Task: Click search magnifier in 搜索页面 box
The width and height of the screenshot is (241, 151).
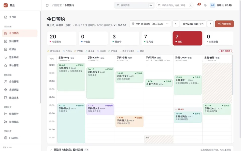Action: (x=118, y=5)
